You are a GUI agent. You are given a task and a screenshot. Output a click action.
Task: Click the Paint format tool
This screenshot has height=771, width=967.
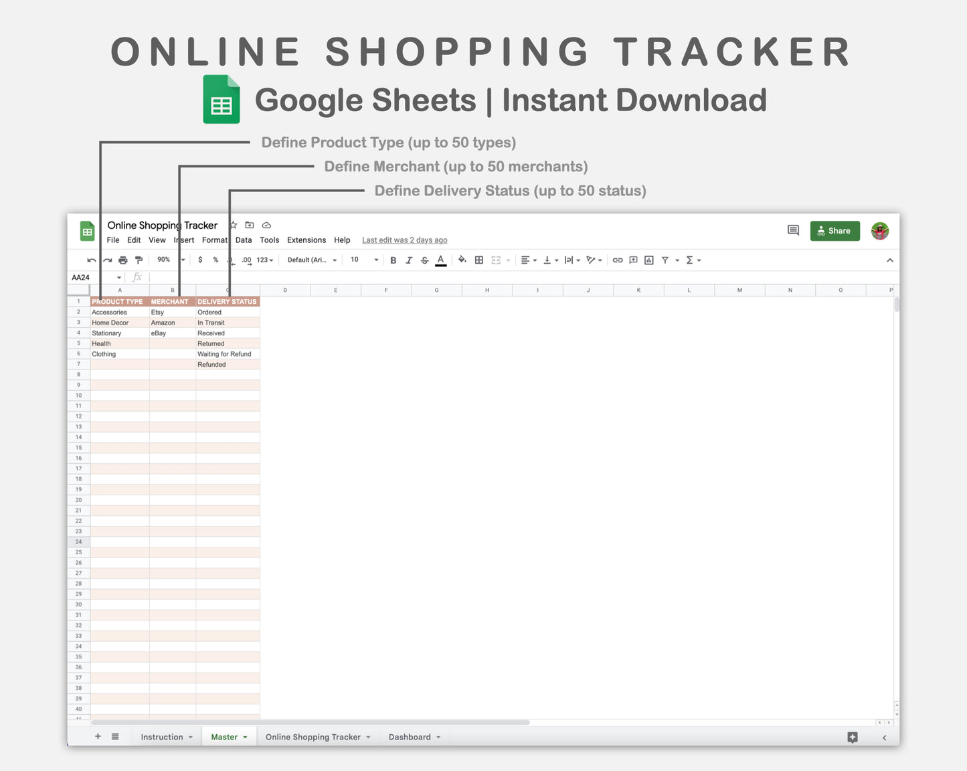[x=139, y=260]
